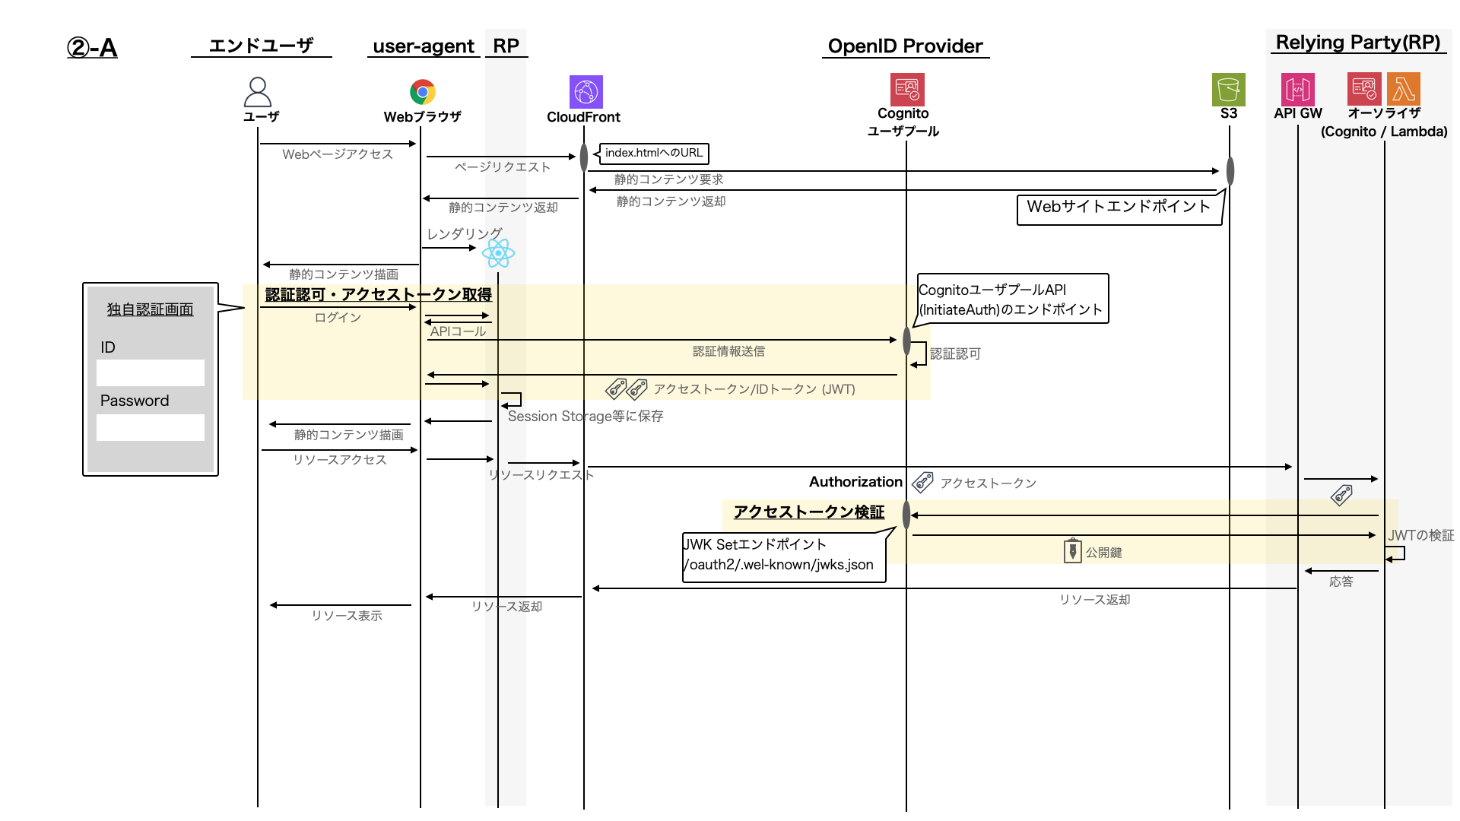This screenshot has height=821, width=1460.
Task: Click access token tag icon beside Authorization
Action: (x=922, y=482)
